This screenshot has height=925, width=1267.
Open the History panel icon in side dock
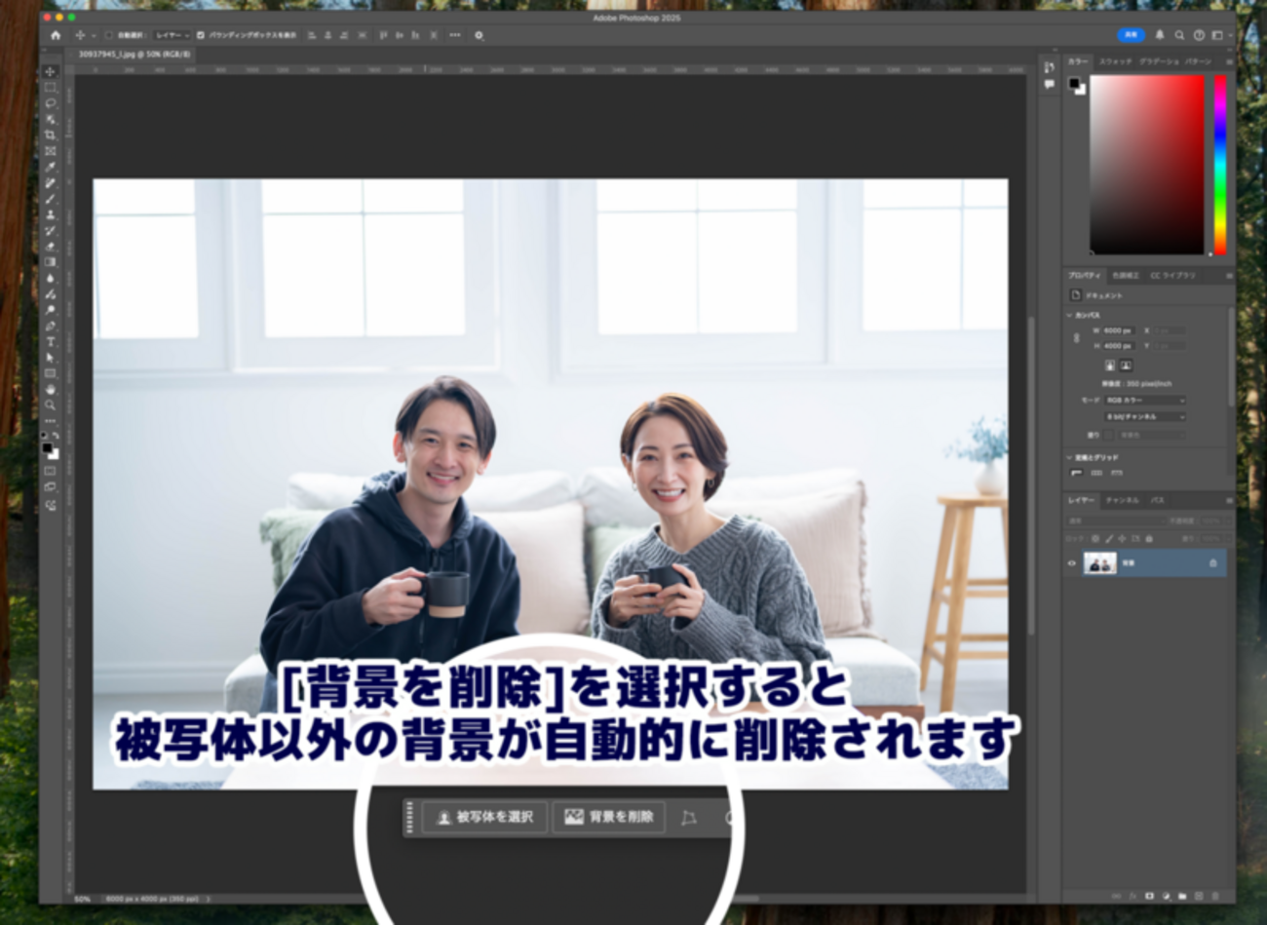click(1049, 67)
